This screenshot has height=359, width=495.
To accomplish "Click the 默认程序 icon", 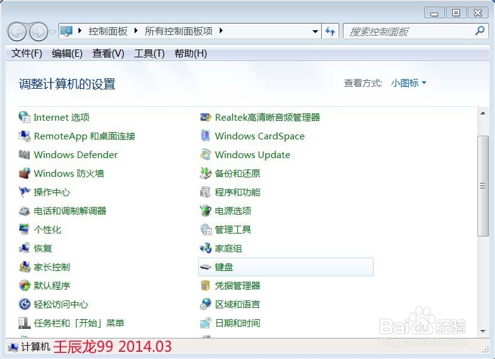I will coord(24,285).
